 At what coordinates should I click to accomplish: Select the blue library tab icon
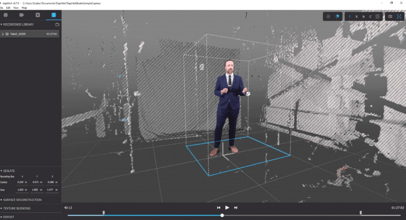coord(54,15)
